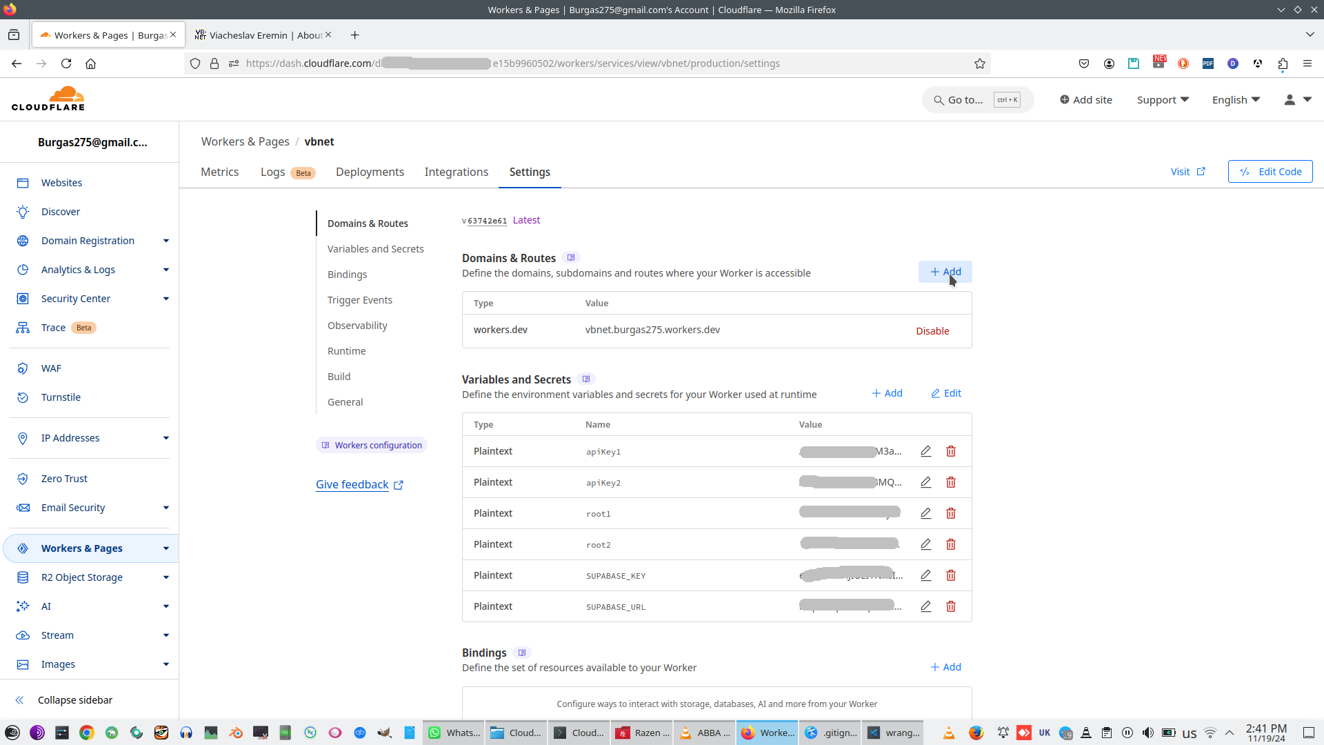Image resolution: width=1324 pixels, height=745 pixels.
Task: Click the trash icon for SUPABASE_URL
Action: pyautogui.click(x=951, y=606)
